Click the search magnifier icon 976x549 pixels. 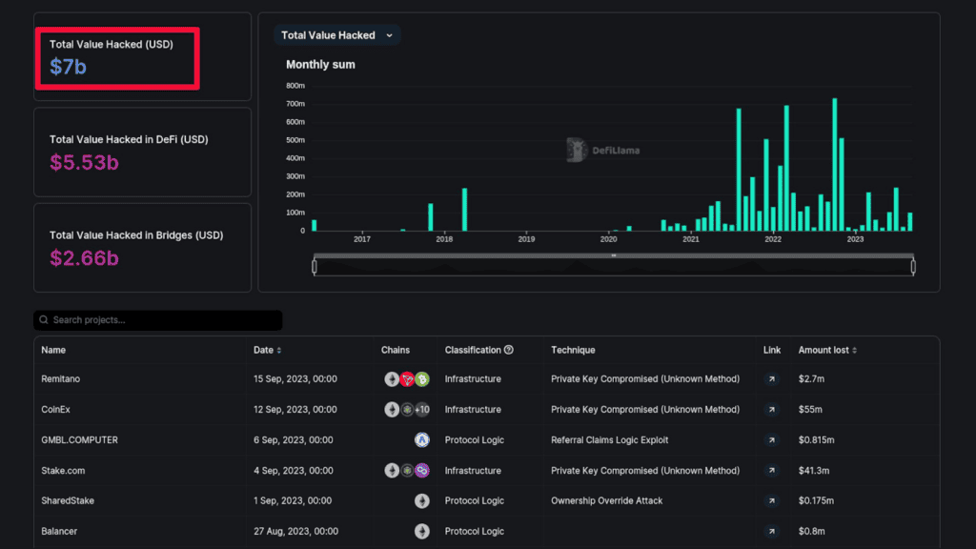click(x=44, y=320)
